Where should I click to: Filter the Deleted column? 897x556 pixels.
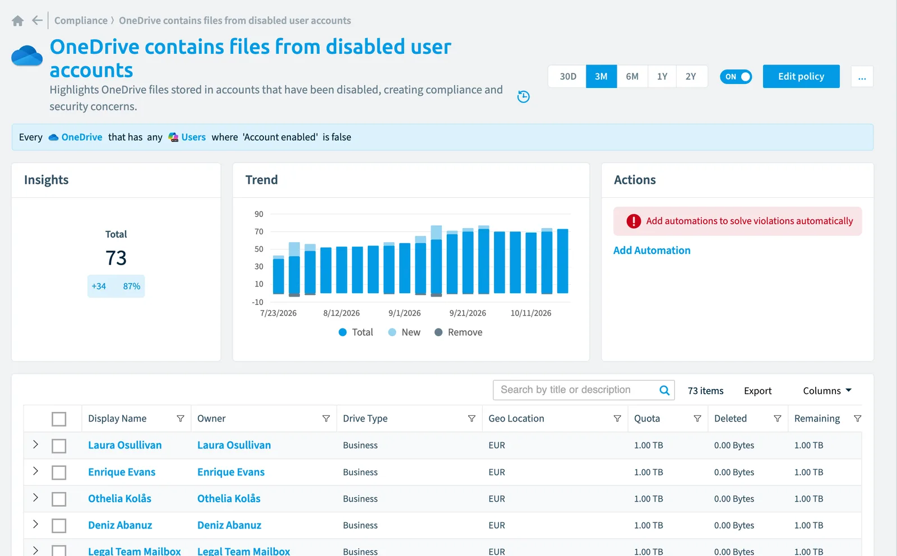point(778,419)
